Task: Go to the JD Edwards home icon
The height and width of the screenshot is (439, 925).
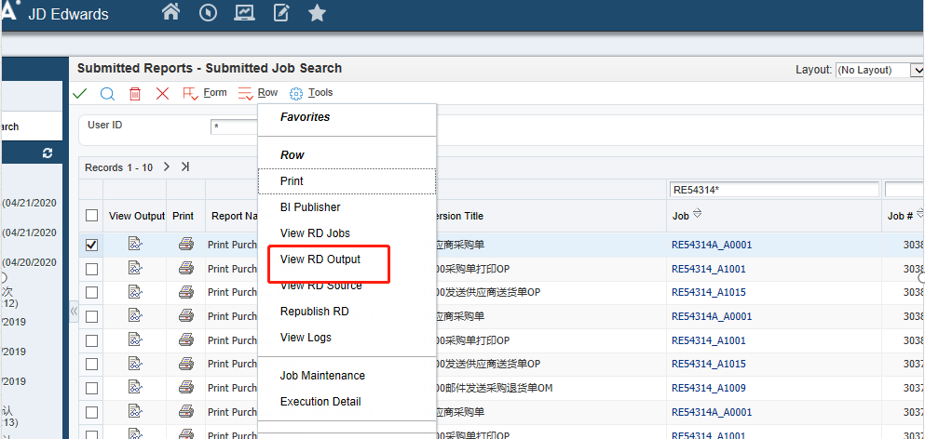Action: click(170, 12)
